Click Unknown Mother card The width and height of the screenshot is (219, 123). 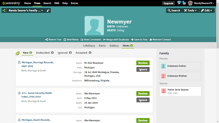[x=180, y=76]
